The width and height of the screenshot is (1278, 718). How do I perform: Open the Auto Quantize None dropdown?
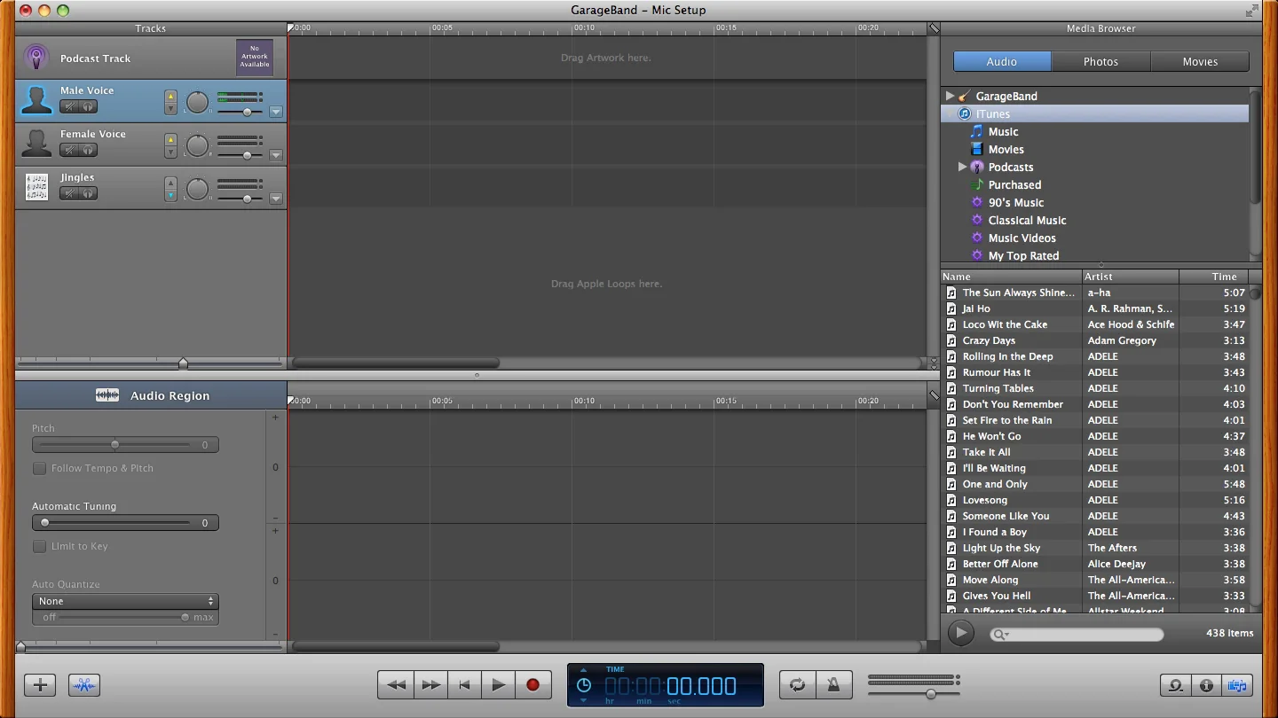pos(125,601)
